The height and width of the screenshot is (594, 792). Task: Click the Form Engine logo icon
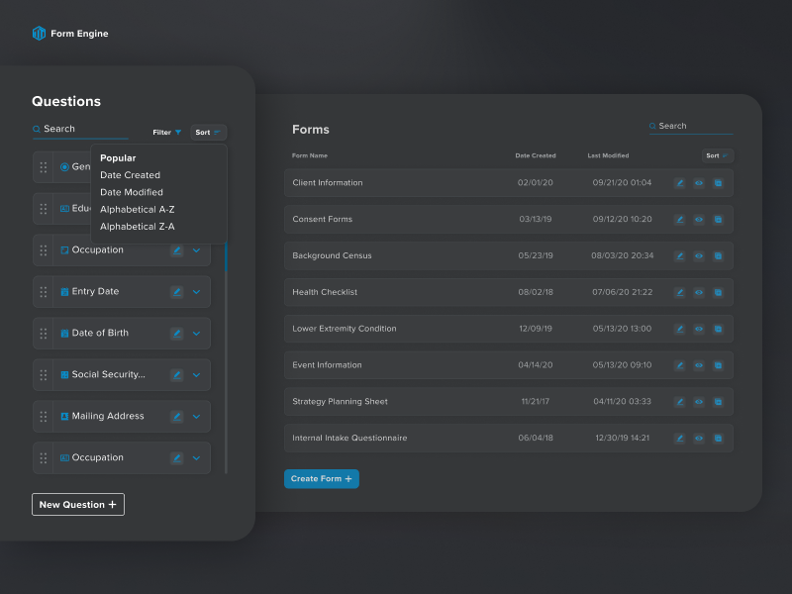point(38,32)
